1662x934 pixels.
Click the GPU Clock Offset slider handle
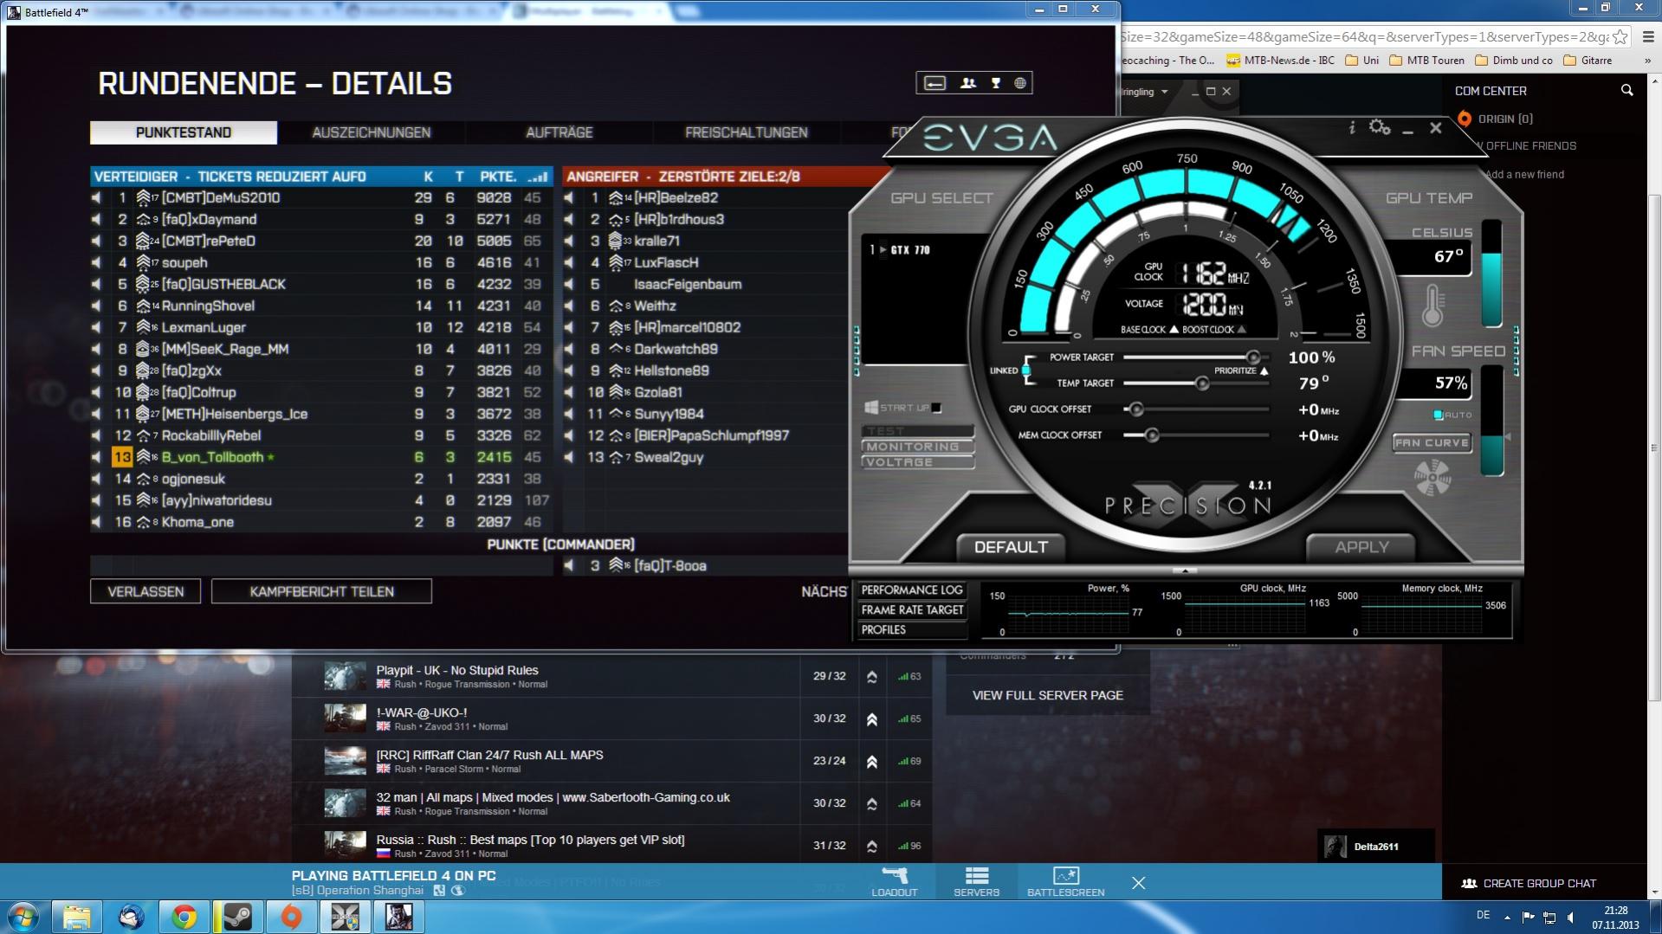click(x=1135, y=409)
